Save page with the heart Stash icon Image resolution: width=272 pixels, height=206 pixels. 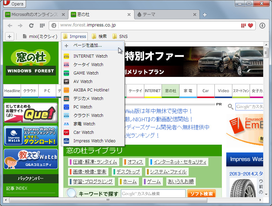point(251,25)
